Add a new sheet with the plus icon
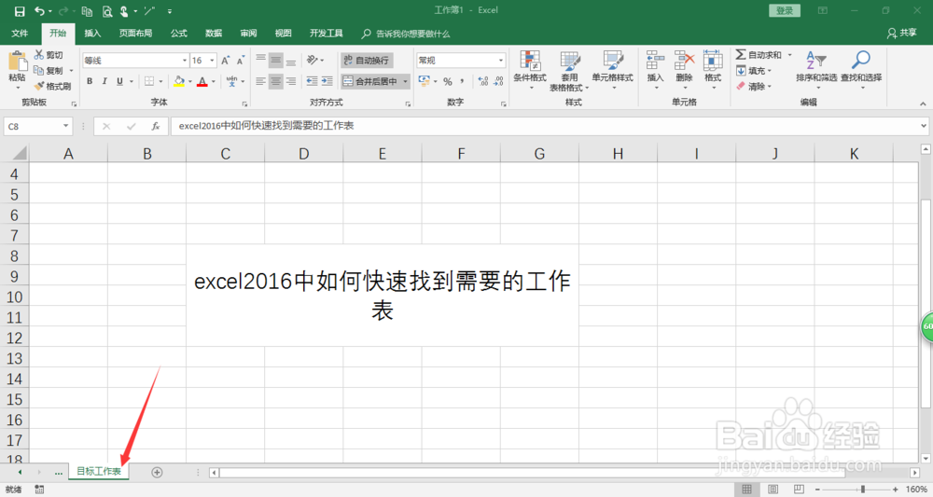933x497 pixels. [157, 472]
